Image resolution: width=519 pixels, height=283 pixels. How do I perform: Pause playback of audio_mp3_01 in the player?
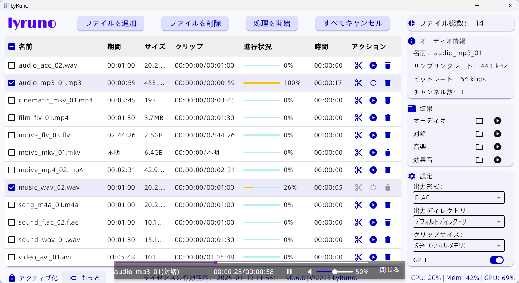pos(289,271)
